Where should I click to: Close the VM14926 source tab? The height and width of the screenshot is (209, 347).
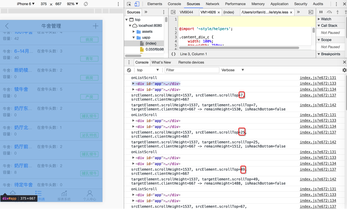[219, 12]
